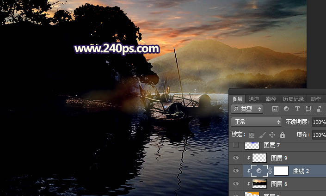326x196 pixels.
Task: Hide 曲线 2 adjustment layer
Action: point(236,171)
